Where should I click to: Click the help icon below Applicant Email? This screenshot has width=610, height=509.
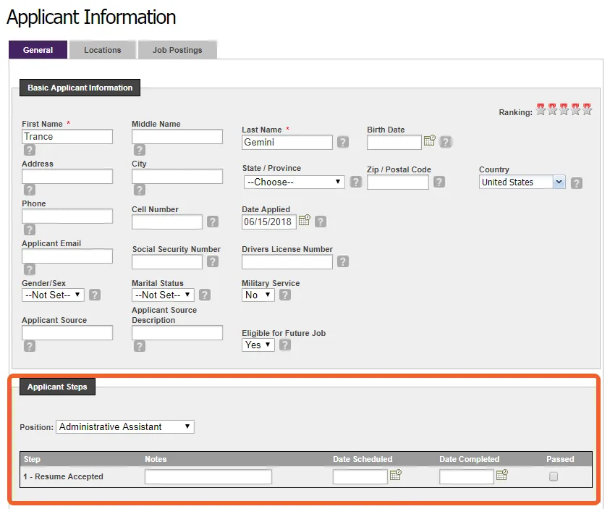(x=30, y=269)
